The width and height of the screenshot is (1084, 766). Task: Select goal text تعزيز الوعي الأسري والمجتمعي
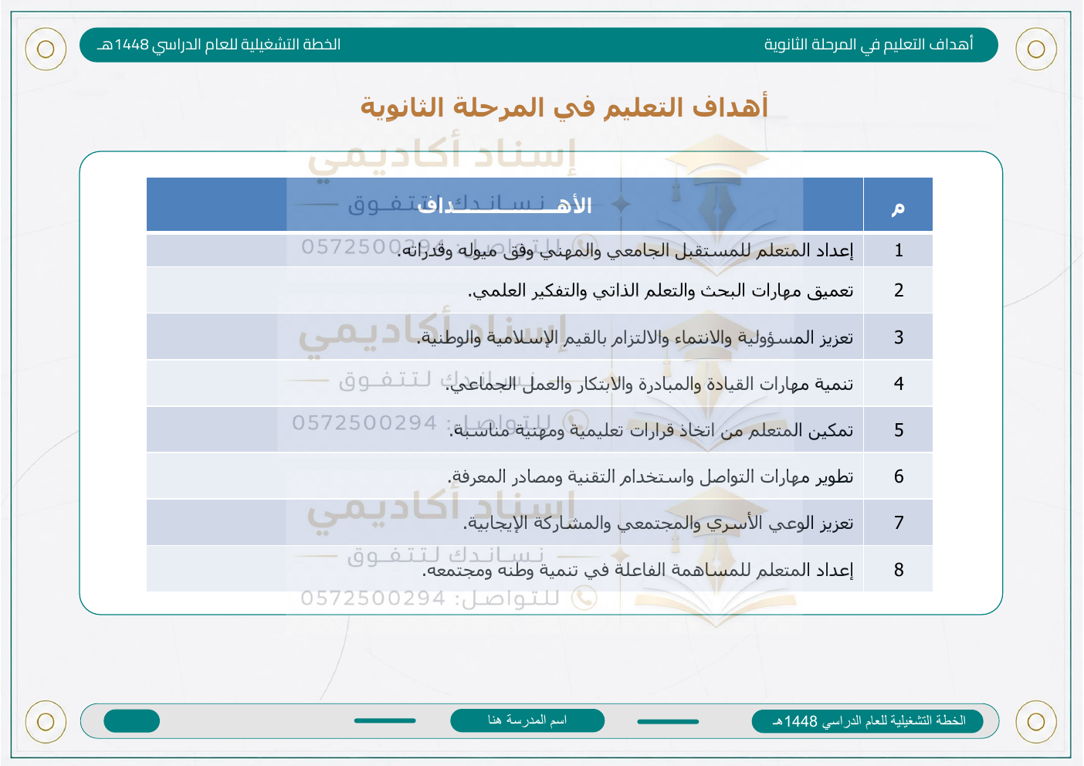pos(735,524)
